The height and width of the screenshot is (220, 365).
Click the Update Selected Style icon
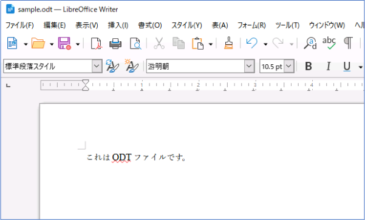(112, 66)
